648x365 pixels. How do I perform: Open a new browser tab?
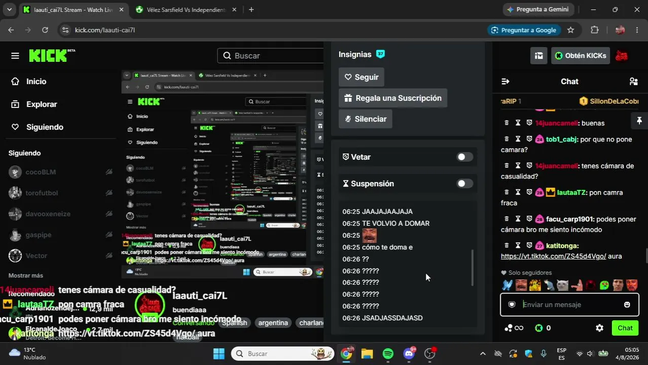[251, 10]
